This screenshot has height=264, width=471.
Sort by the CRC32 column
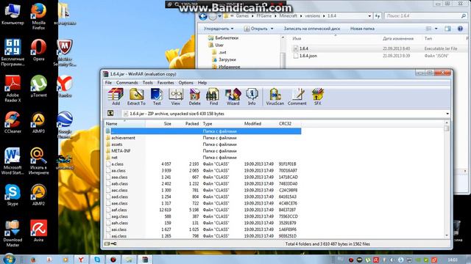point(289,124)
